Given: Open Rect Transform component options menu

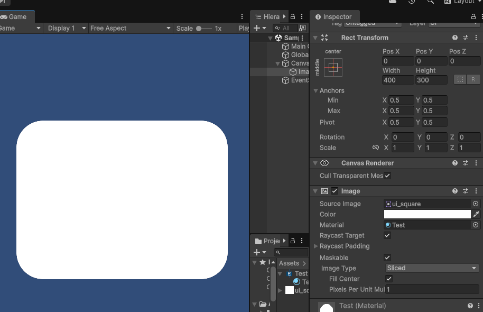Looking at the screenshot, I should click(476, 38).
